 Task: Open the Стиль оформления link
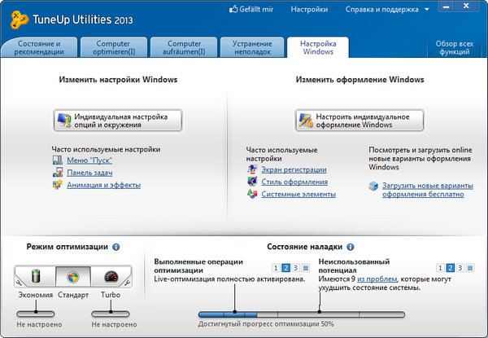tap(294, 182)
